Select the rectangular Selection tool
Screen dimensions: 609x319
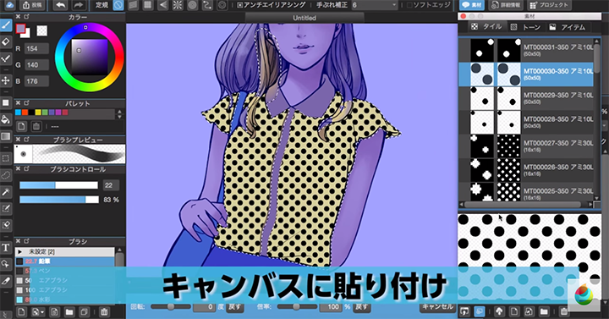click(x=6, y=158)
